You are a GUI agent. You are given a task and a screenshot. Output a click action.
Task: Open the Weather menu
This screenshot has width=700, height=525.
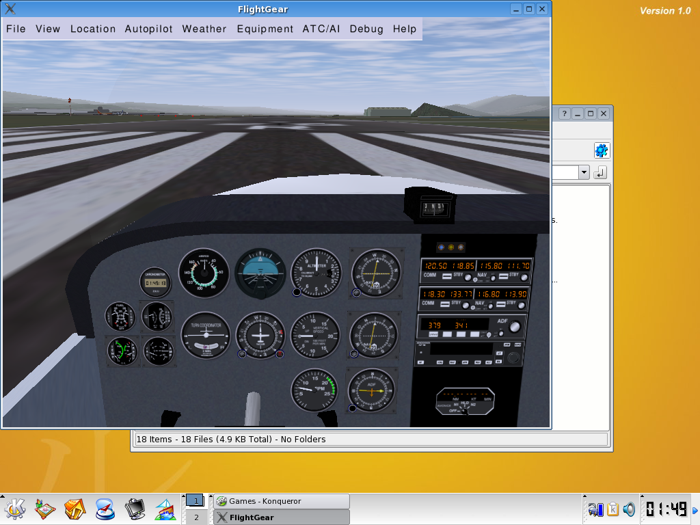tap(204, 29)
